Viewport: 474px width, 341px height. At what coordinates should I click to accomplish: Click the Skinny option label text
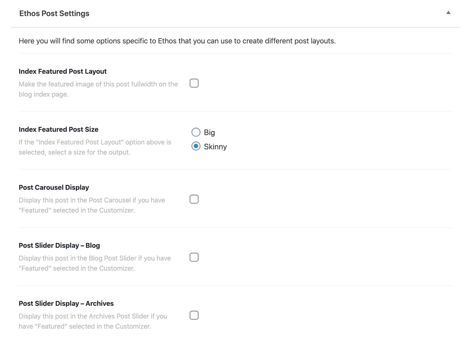pos(215,146)
